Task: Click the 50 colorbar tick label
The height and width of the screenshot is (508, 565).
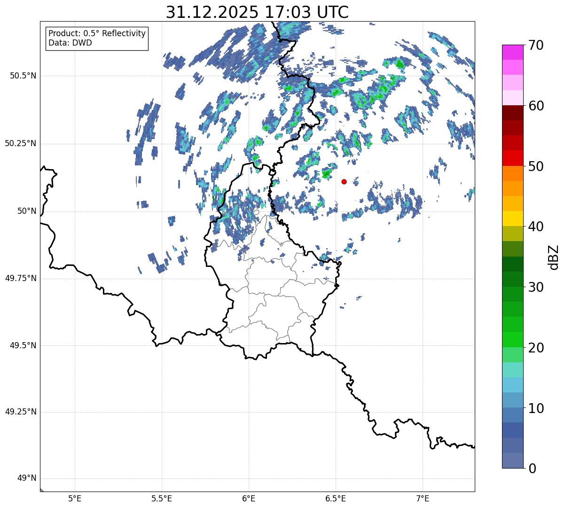Action: coord(536,166)
